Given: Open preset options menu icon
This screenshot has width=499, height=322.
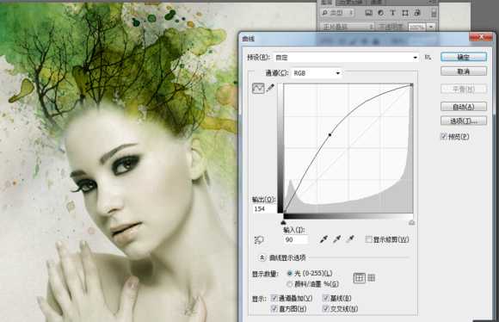Looking at the screenshot, I should tap(428, 58).
